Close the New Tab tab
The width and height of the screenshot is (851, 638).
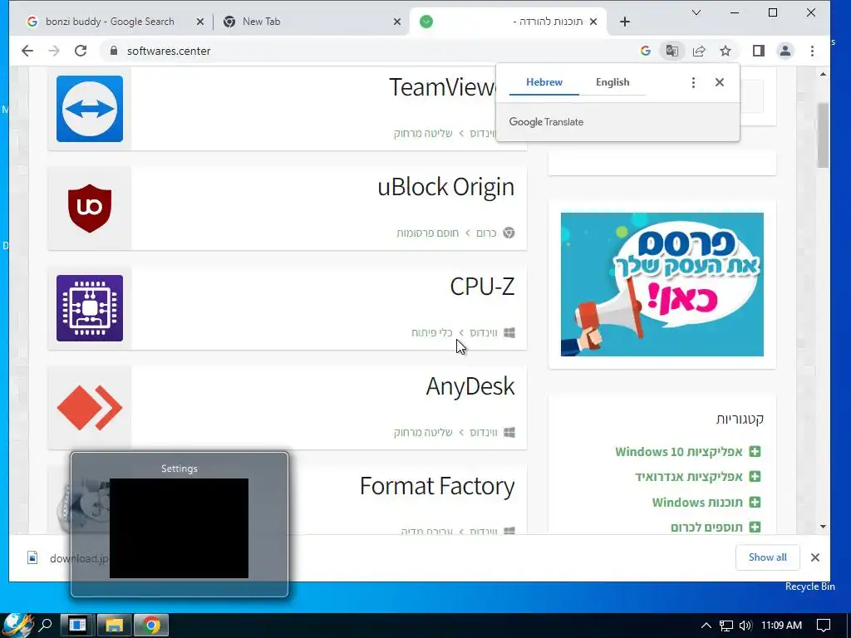[397, 22]
